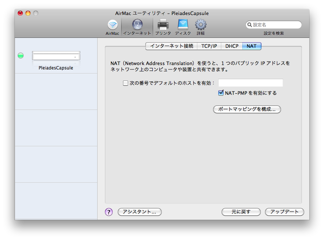Select the インターネット toolbar icon
The width and height of the screenshot is (324, 240).
137,27
